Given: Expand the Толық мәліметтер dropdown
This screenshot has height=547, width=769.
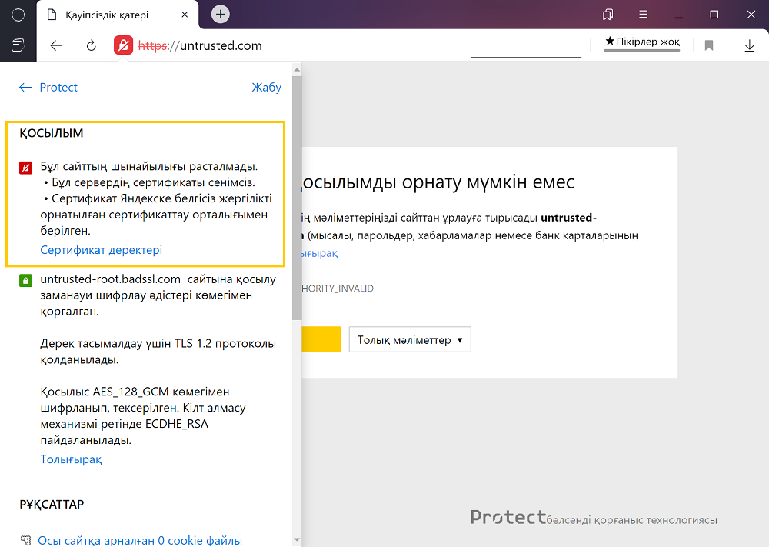Looking at the screenshot, I should 410,339.
